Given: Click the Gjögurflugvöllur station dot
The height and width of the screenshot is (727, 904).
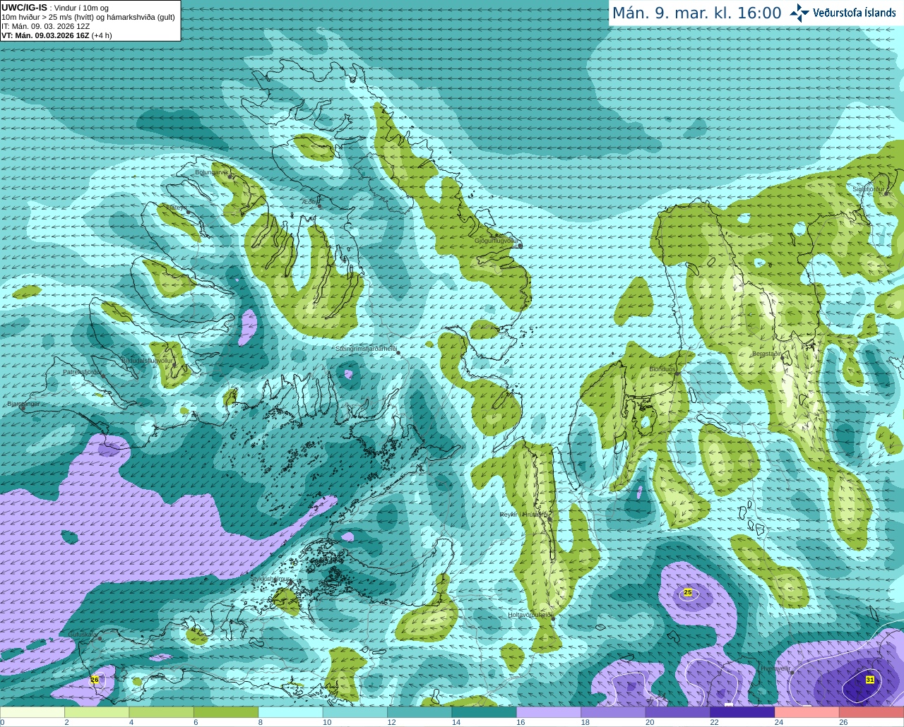Looking at the screenshot, I should click(x=520, y=246).
